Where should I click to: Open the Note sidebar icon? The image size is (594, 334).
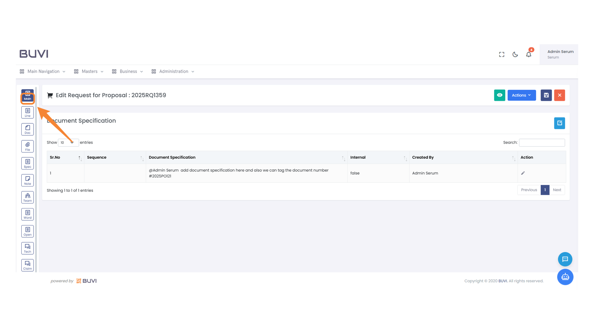pyautogui.click(x=28, y=181)
